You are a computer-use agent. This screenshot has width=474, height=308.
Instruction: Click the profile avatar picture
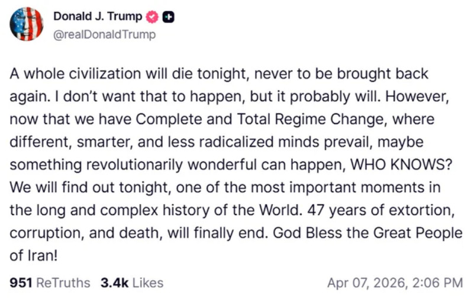[x=27, y=24]
